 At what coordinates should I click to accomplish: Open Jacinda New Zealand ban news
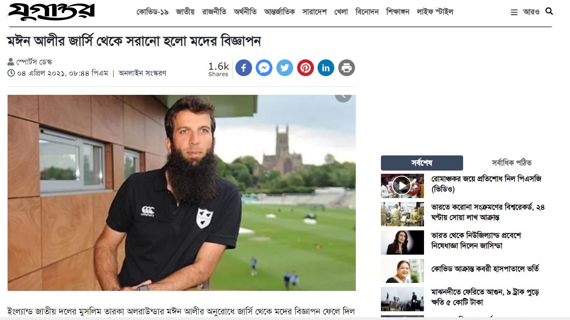[476, 241]
